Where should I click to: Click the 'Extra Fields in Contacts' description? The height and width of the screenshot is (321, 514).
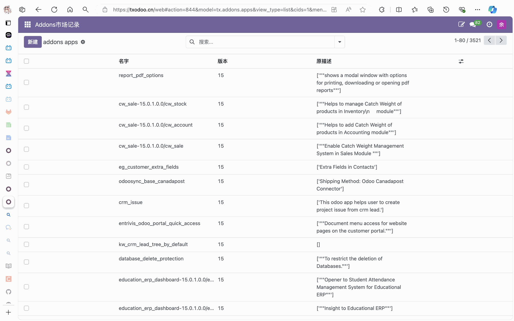tap(347, 167)
